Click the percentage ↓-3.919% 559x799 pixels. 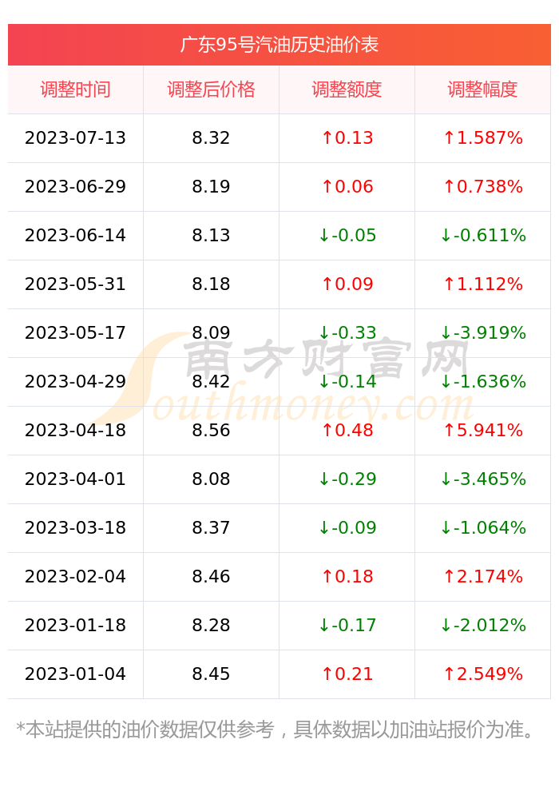pos(482,332)
